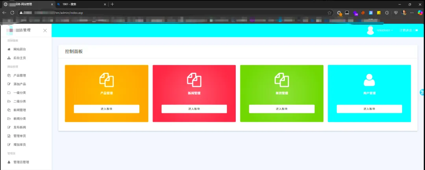Click the folder icon beside 一级分类
Viewport: 425px width, 170px height.
click(9, 93)
